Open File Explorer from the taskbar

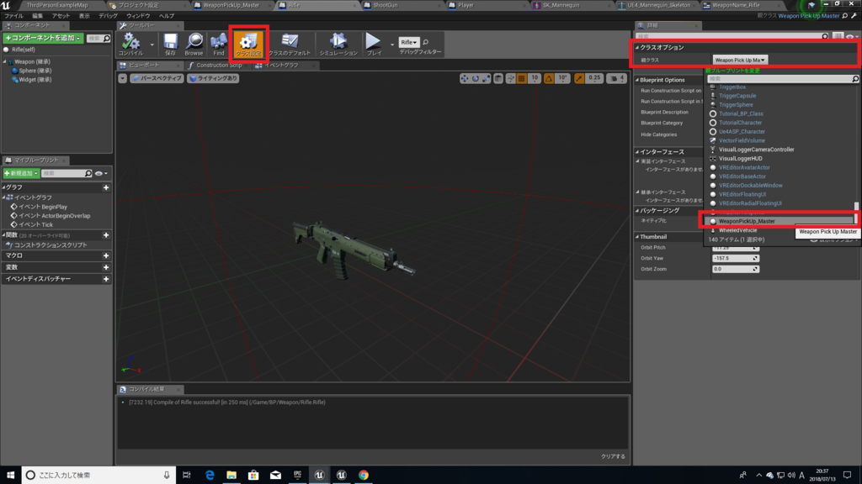[x=231, y=476]
